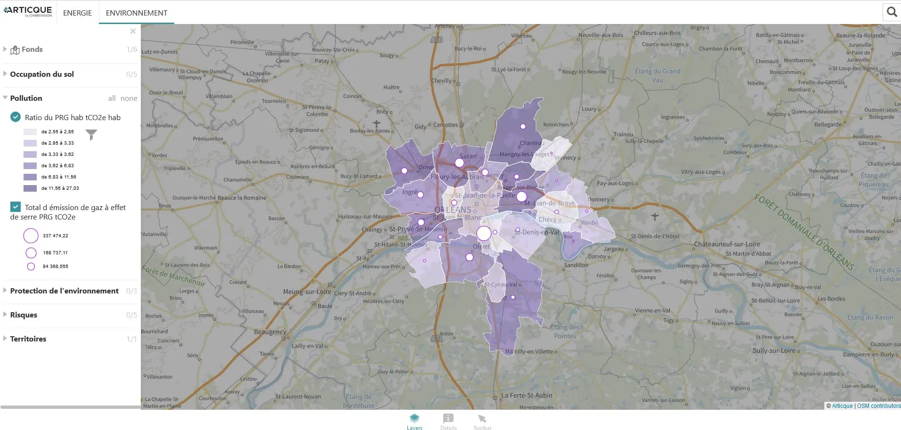Click the 3,62 à 6,83 color swatch

30,166
